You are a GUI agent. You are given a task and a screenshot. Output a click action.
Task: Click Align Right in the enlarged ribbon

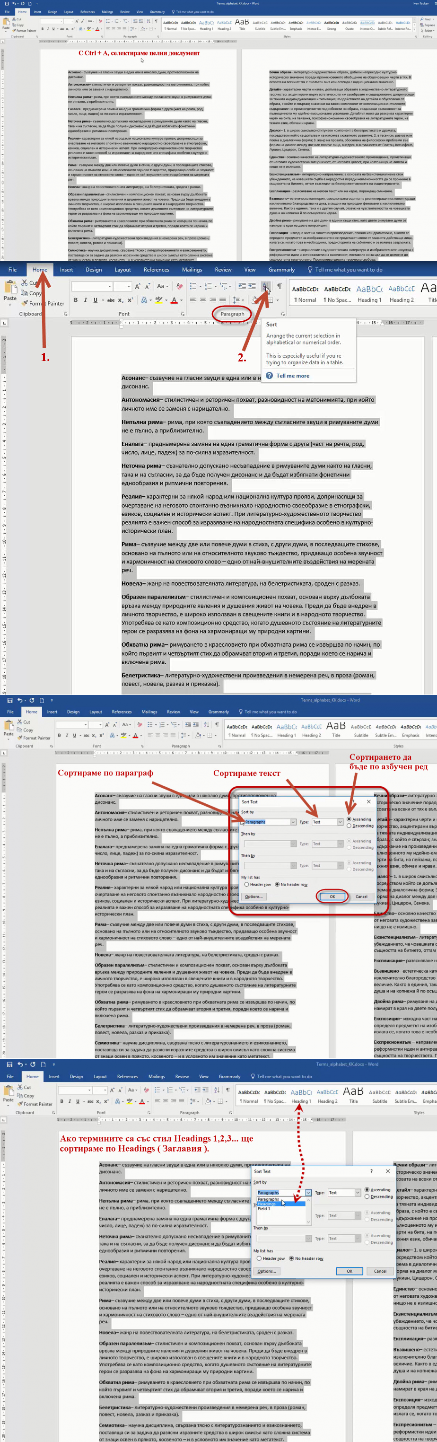213,300
